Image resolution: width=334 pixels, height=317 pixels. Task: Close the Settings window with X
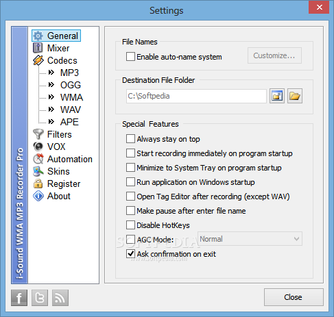click(x=319, y=7)
